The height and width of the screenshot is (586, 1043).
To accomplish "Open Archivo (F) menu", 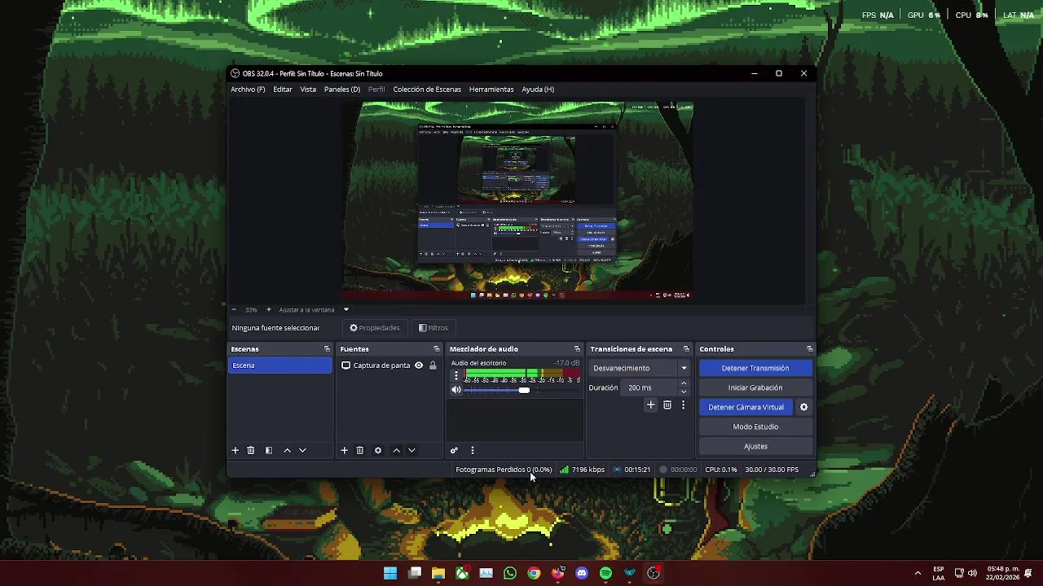I will (x=248, y=90).
